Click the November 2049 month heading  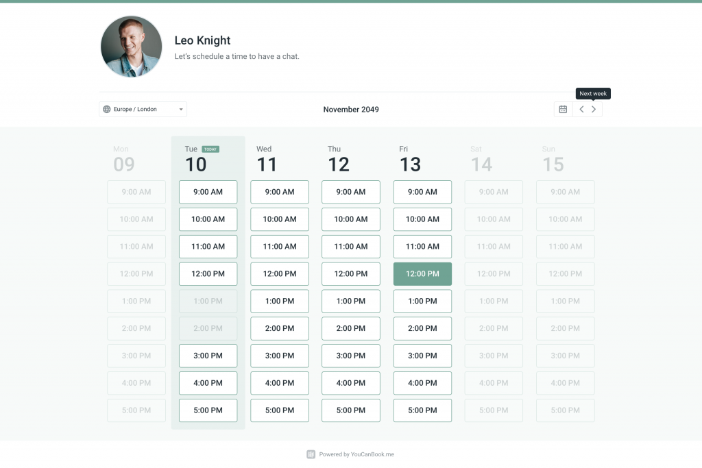[x=351, y=109]
